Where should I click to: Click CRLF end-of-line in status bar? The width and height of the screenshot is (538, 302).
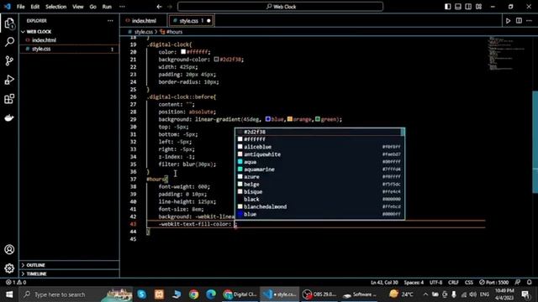point(453,283)
